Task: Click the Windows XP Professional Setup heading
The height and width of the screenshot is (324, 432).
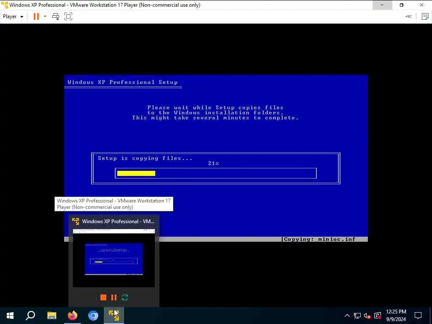Action: click(123, 82)
